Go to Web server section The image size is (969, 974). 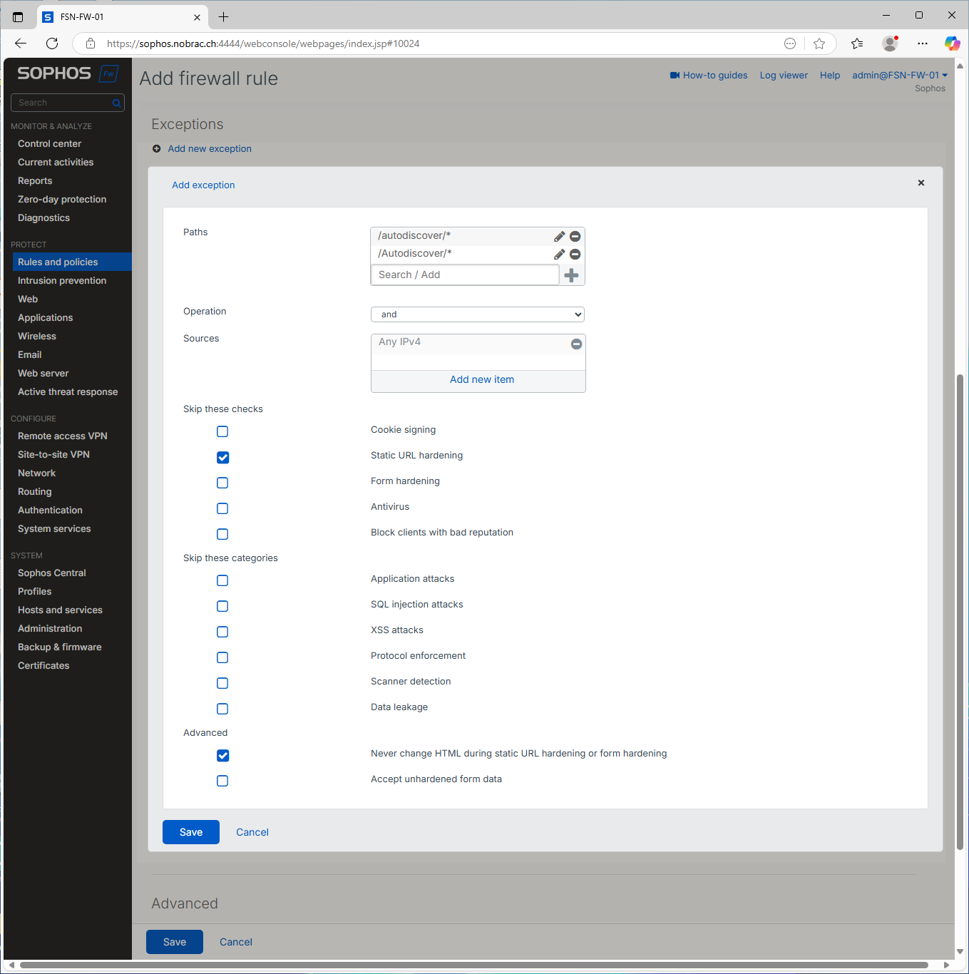click(43, 373)
